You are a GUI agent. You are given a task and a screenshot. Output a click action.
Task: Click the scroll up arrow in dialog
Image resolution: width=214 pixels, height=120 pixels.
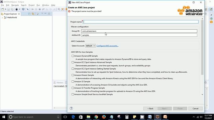[202, 19]
